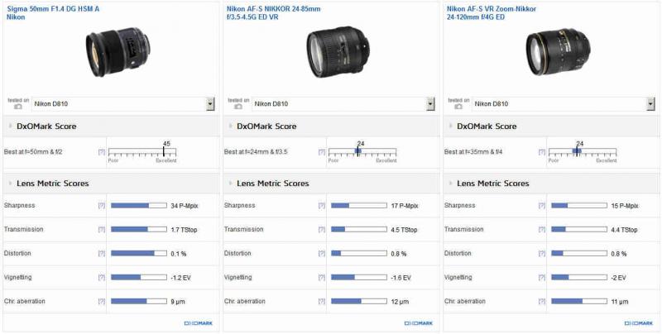This screenshot has height=334, width=662.
Task: Collapse DxOMark Score section for Sigma lens
Action: (10, 126)
